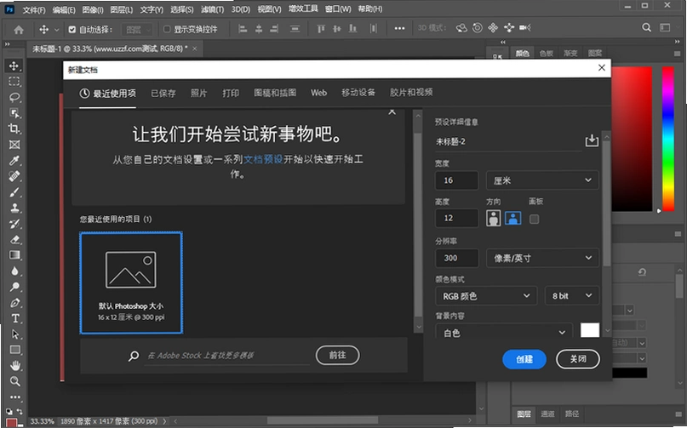The height and width of the screenshot is (428, 687).
Task: Click the resolution input field showing 300
Action: point(456,258)
